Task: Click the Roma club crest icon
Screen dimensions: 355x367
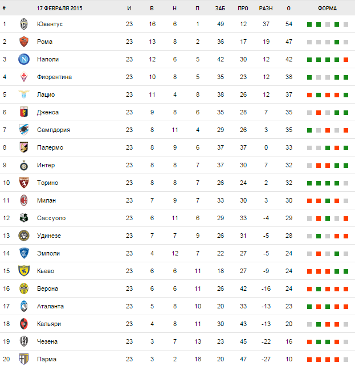Action: pos(24,42)
